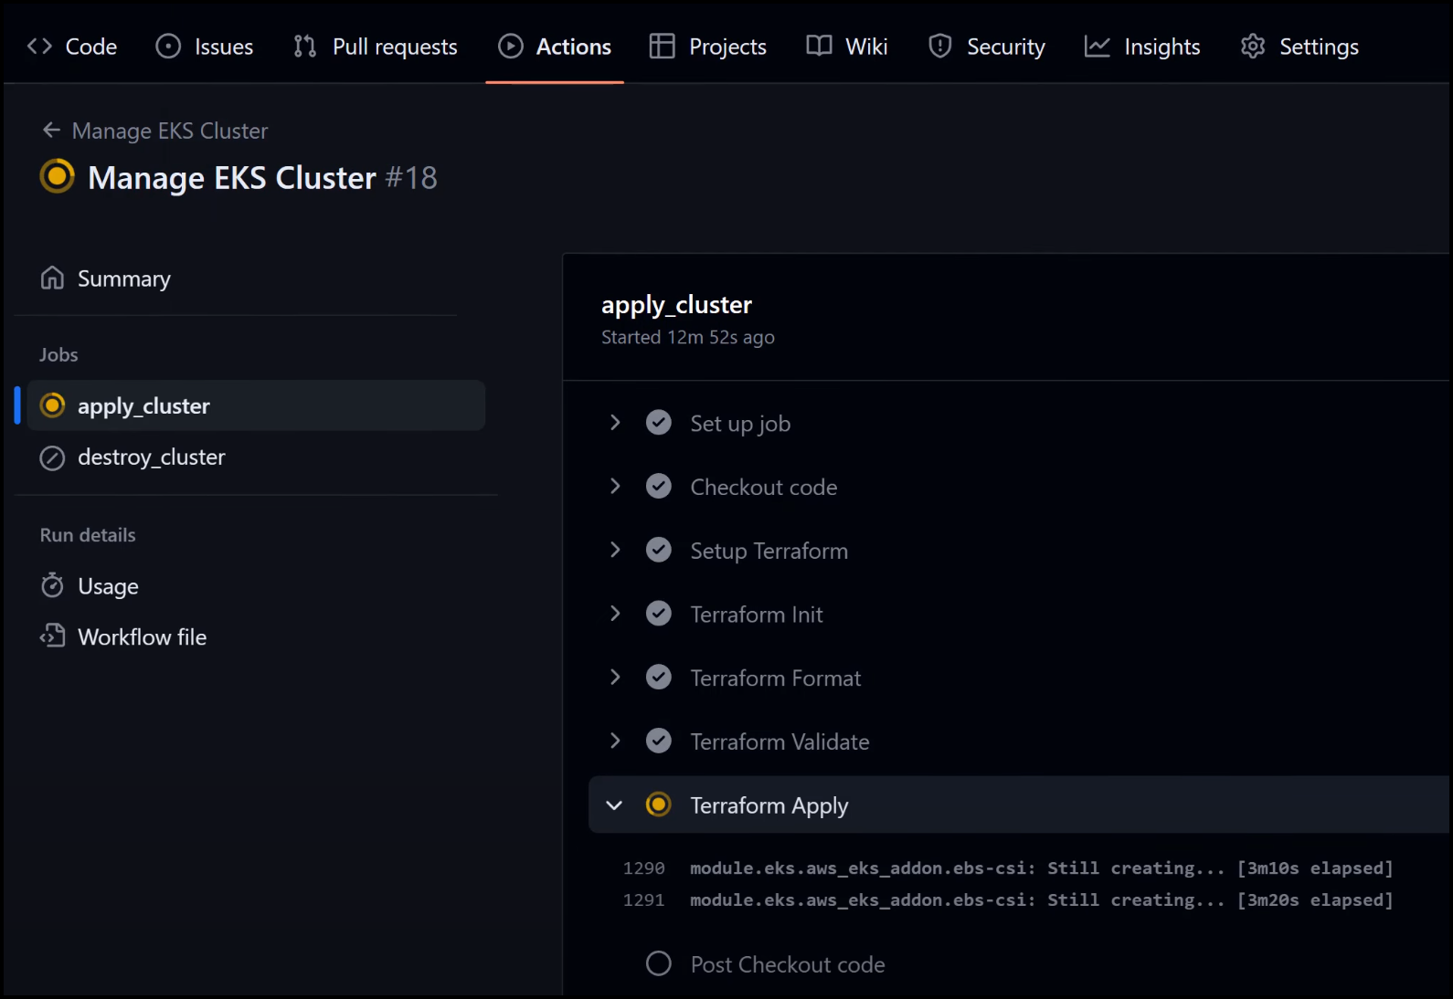Click Post Checkout code pending circle icon
The image size is (1453, 999).
point(659,963)
